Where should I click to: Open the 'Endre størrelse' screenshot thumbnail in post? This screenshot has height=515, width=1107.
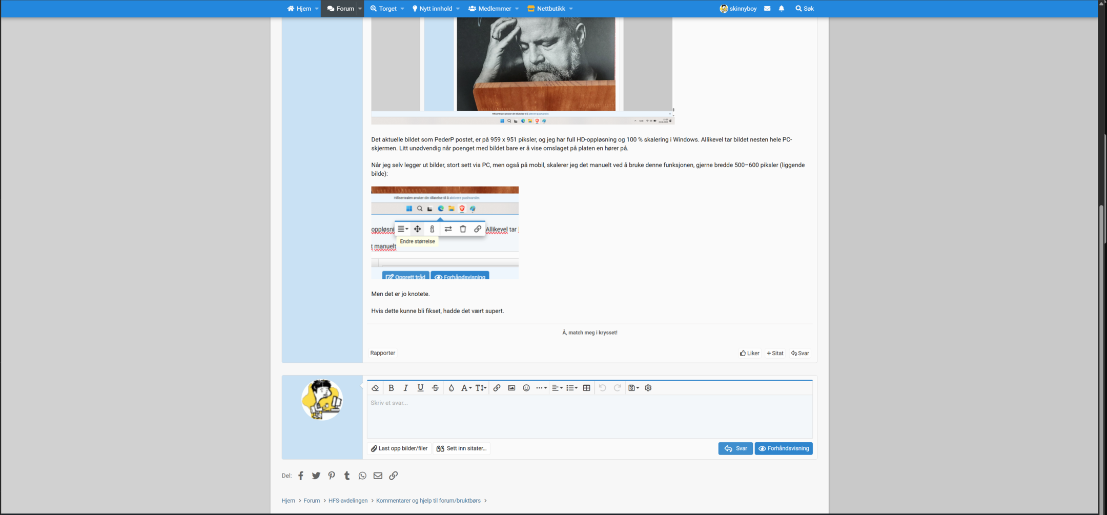[x=445, y=233]
